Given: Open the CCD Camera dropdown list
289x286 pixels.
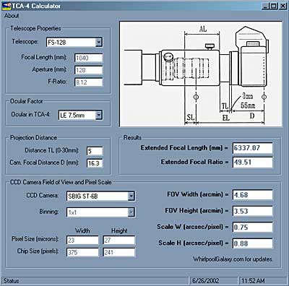Looking at the screenshot, I should (x=131, y=196).
